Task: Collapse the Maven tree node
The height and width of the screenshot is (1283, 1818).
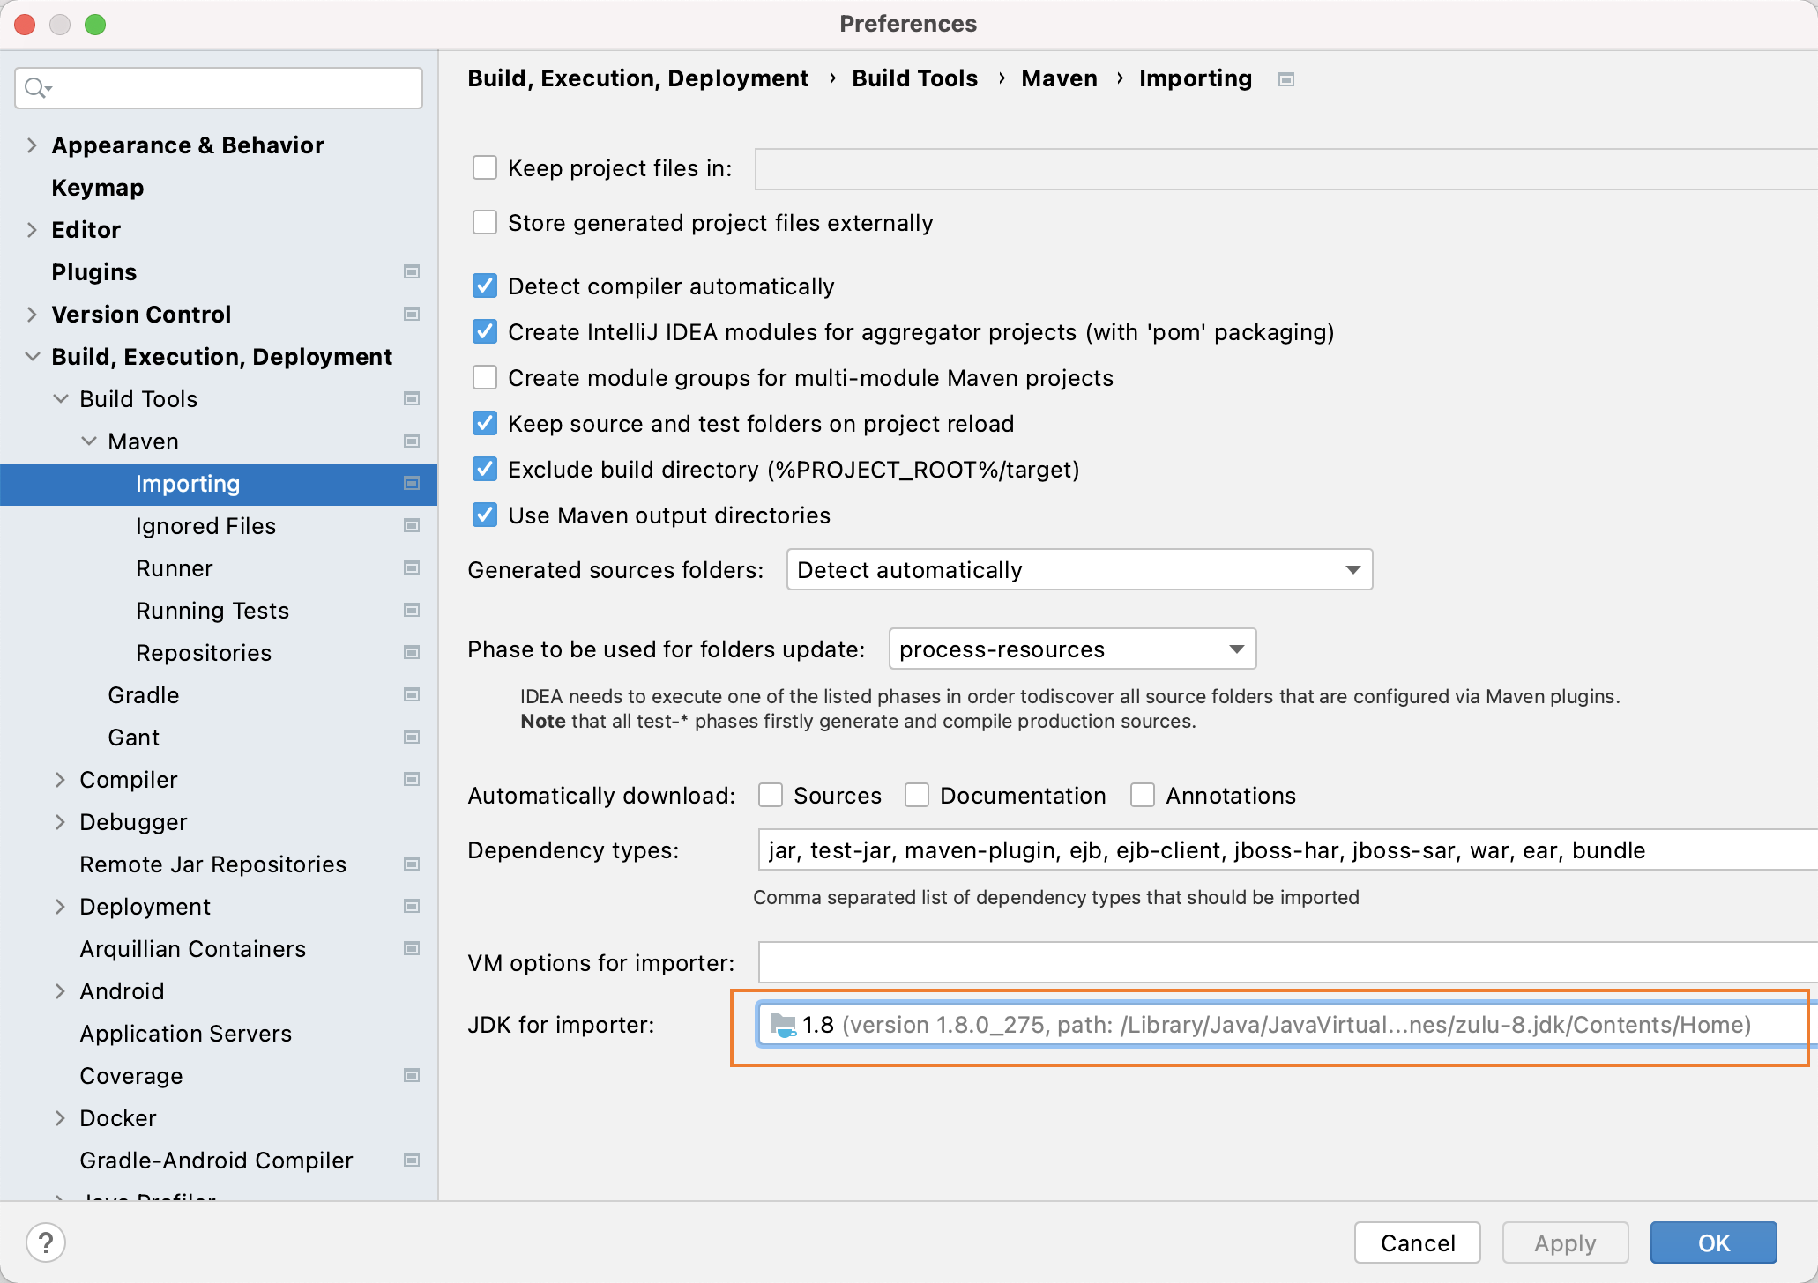Action: [89, 441]
